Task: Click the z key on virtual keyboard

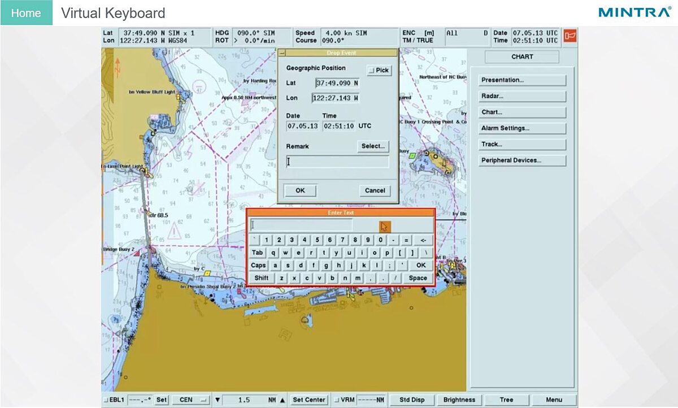Action: pos(281,277)
